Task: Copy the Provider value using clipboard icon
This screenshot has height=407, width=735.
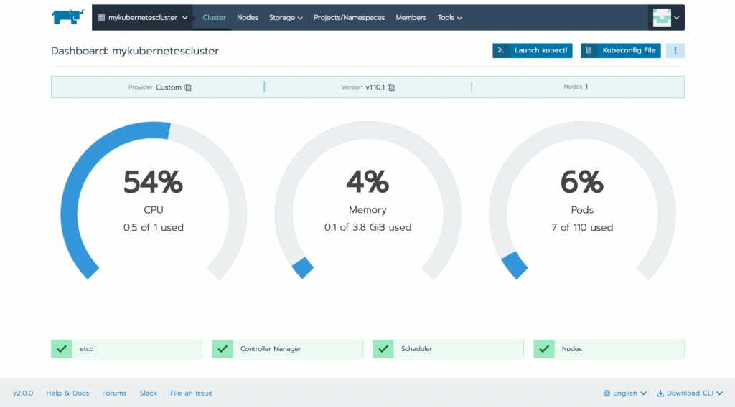Action: click(188, 87)
